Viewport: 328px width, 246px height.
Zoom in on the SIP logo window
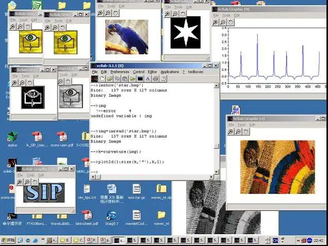coord(20,182)
